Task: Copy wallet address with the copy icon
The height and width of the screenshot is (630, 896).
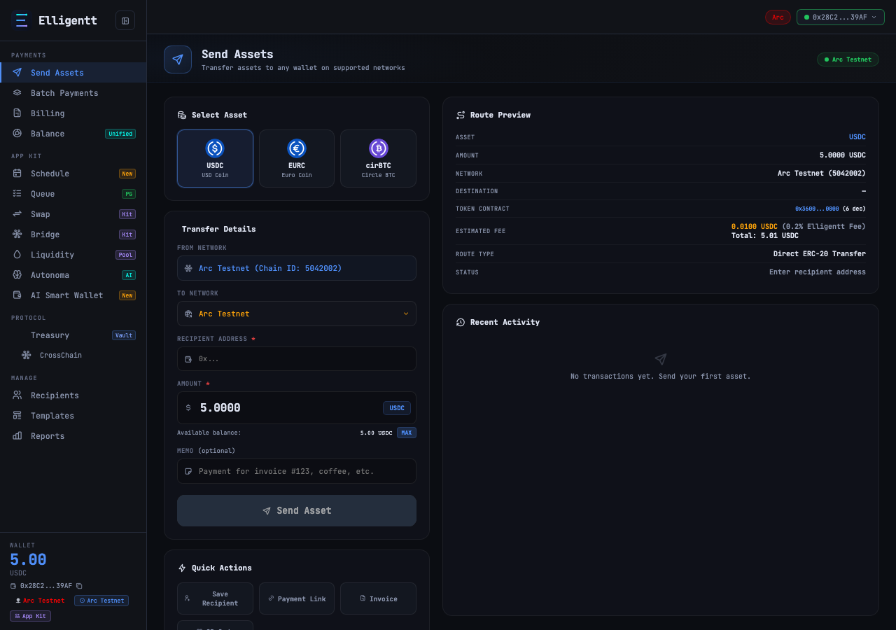Action: point(79,585)
